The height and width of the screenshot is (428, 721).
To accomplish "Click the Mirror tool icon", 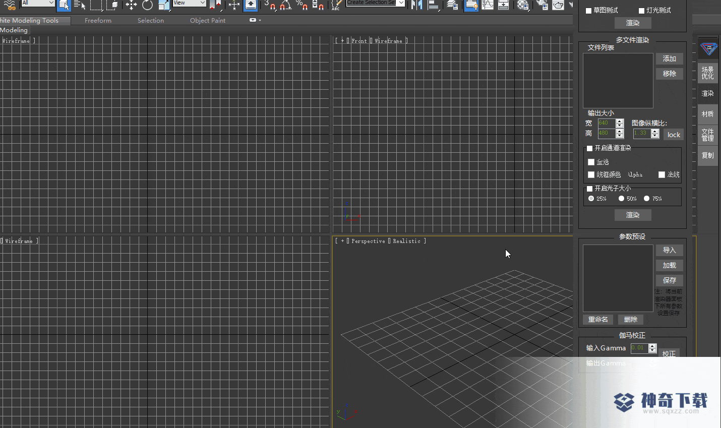I will click(416, 5).
